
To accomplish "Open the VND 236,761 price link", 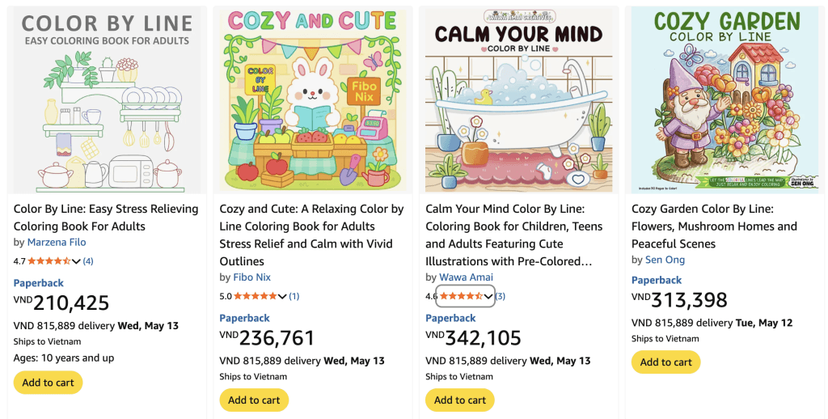I will click(267, 338).
